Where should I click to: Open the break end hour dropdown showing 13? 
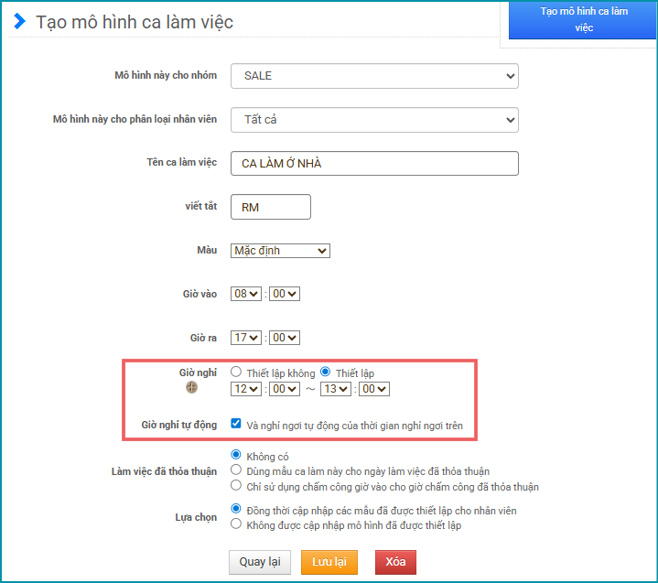point(335,389)
